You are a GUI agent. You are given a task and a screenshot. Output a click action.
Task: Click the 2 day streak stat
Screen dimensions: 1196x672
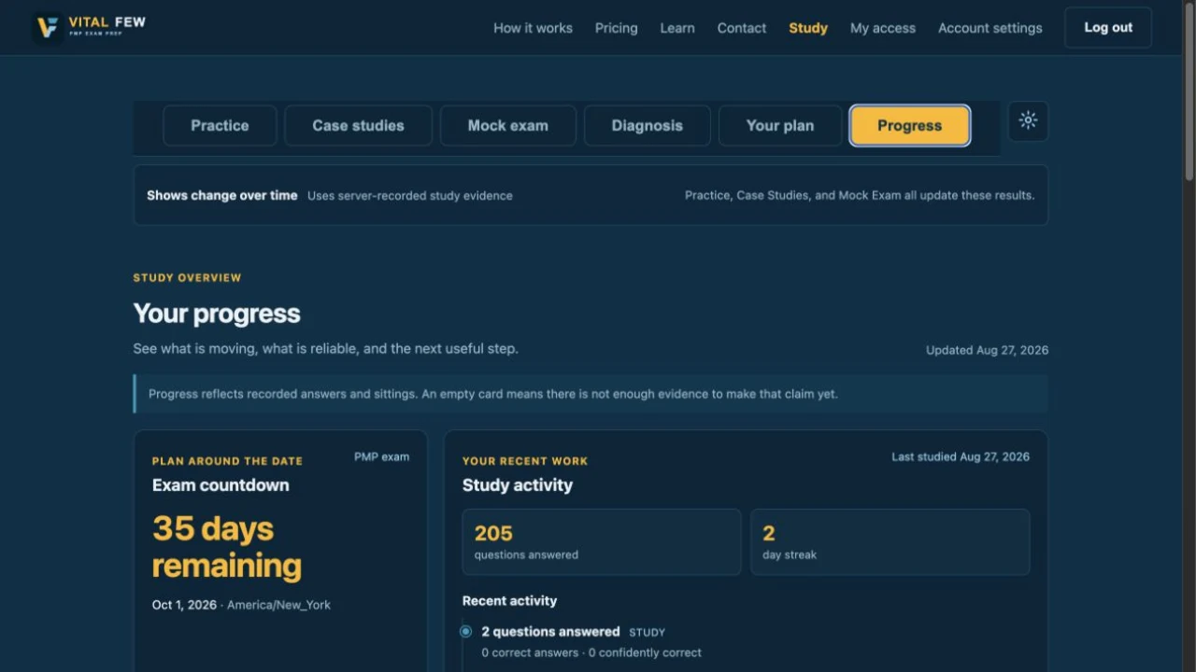(890, 542)
